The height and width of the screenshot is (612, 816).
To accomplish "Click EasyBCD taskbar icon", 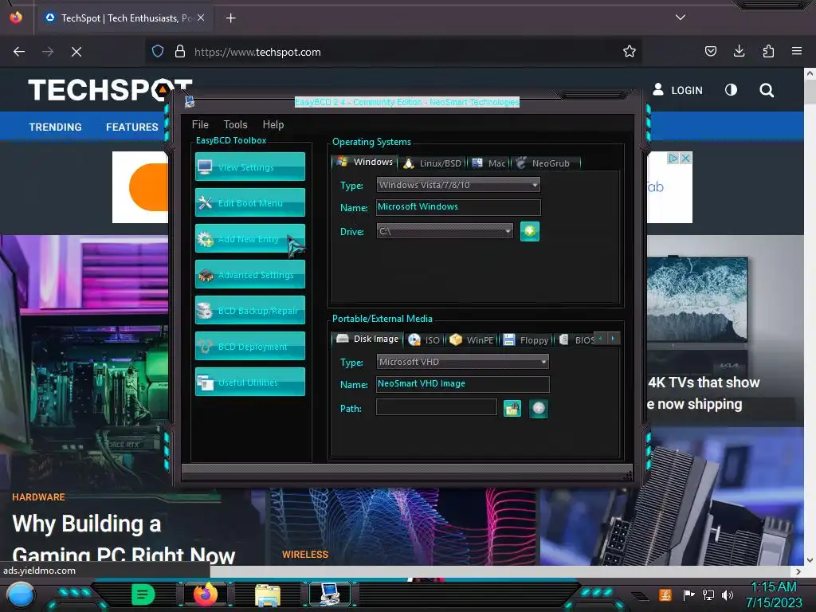I will click(x=329, y=594).
